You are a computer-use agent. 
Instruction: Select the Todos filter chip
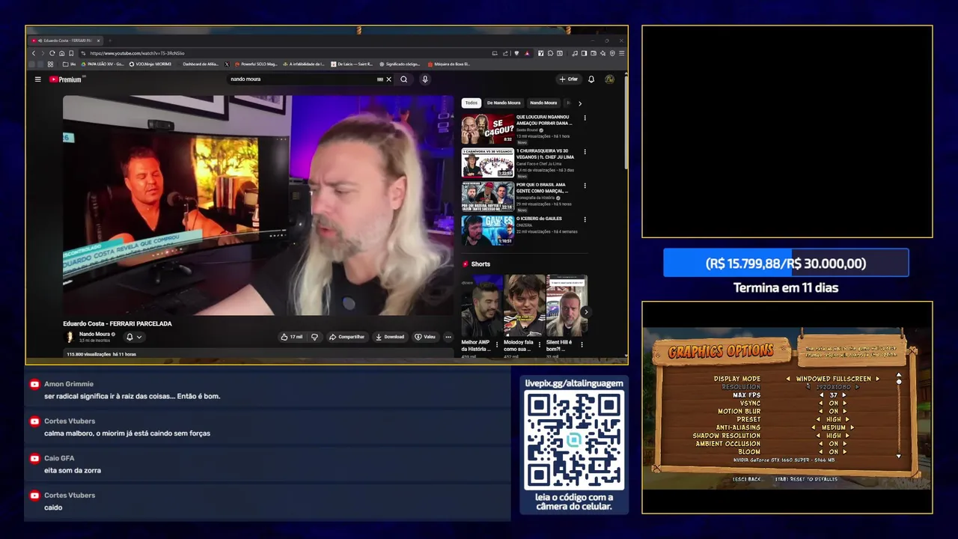coord(471,103)
